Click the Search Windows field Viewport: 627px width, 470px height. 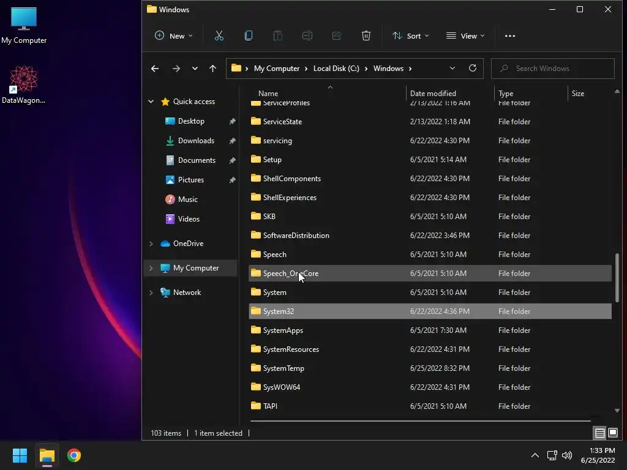pyautogui.click(x=553, y=69)
